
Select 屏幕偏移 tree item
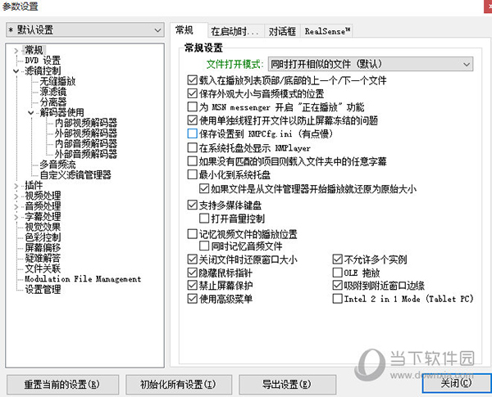[x=43, y=248]
